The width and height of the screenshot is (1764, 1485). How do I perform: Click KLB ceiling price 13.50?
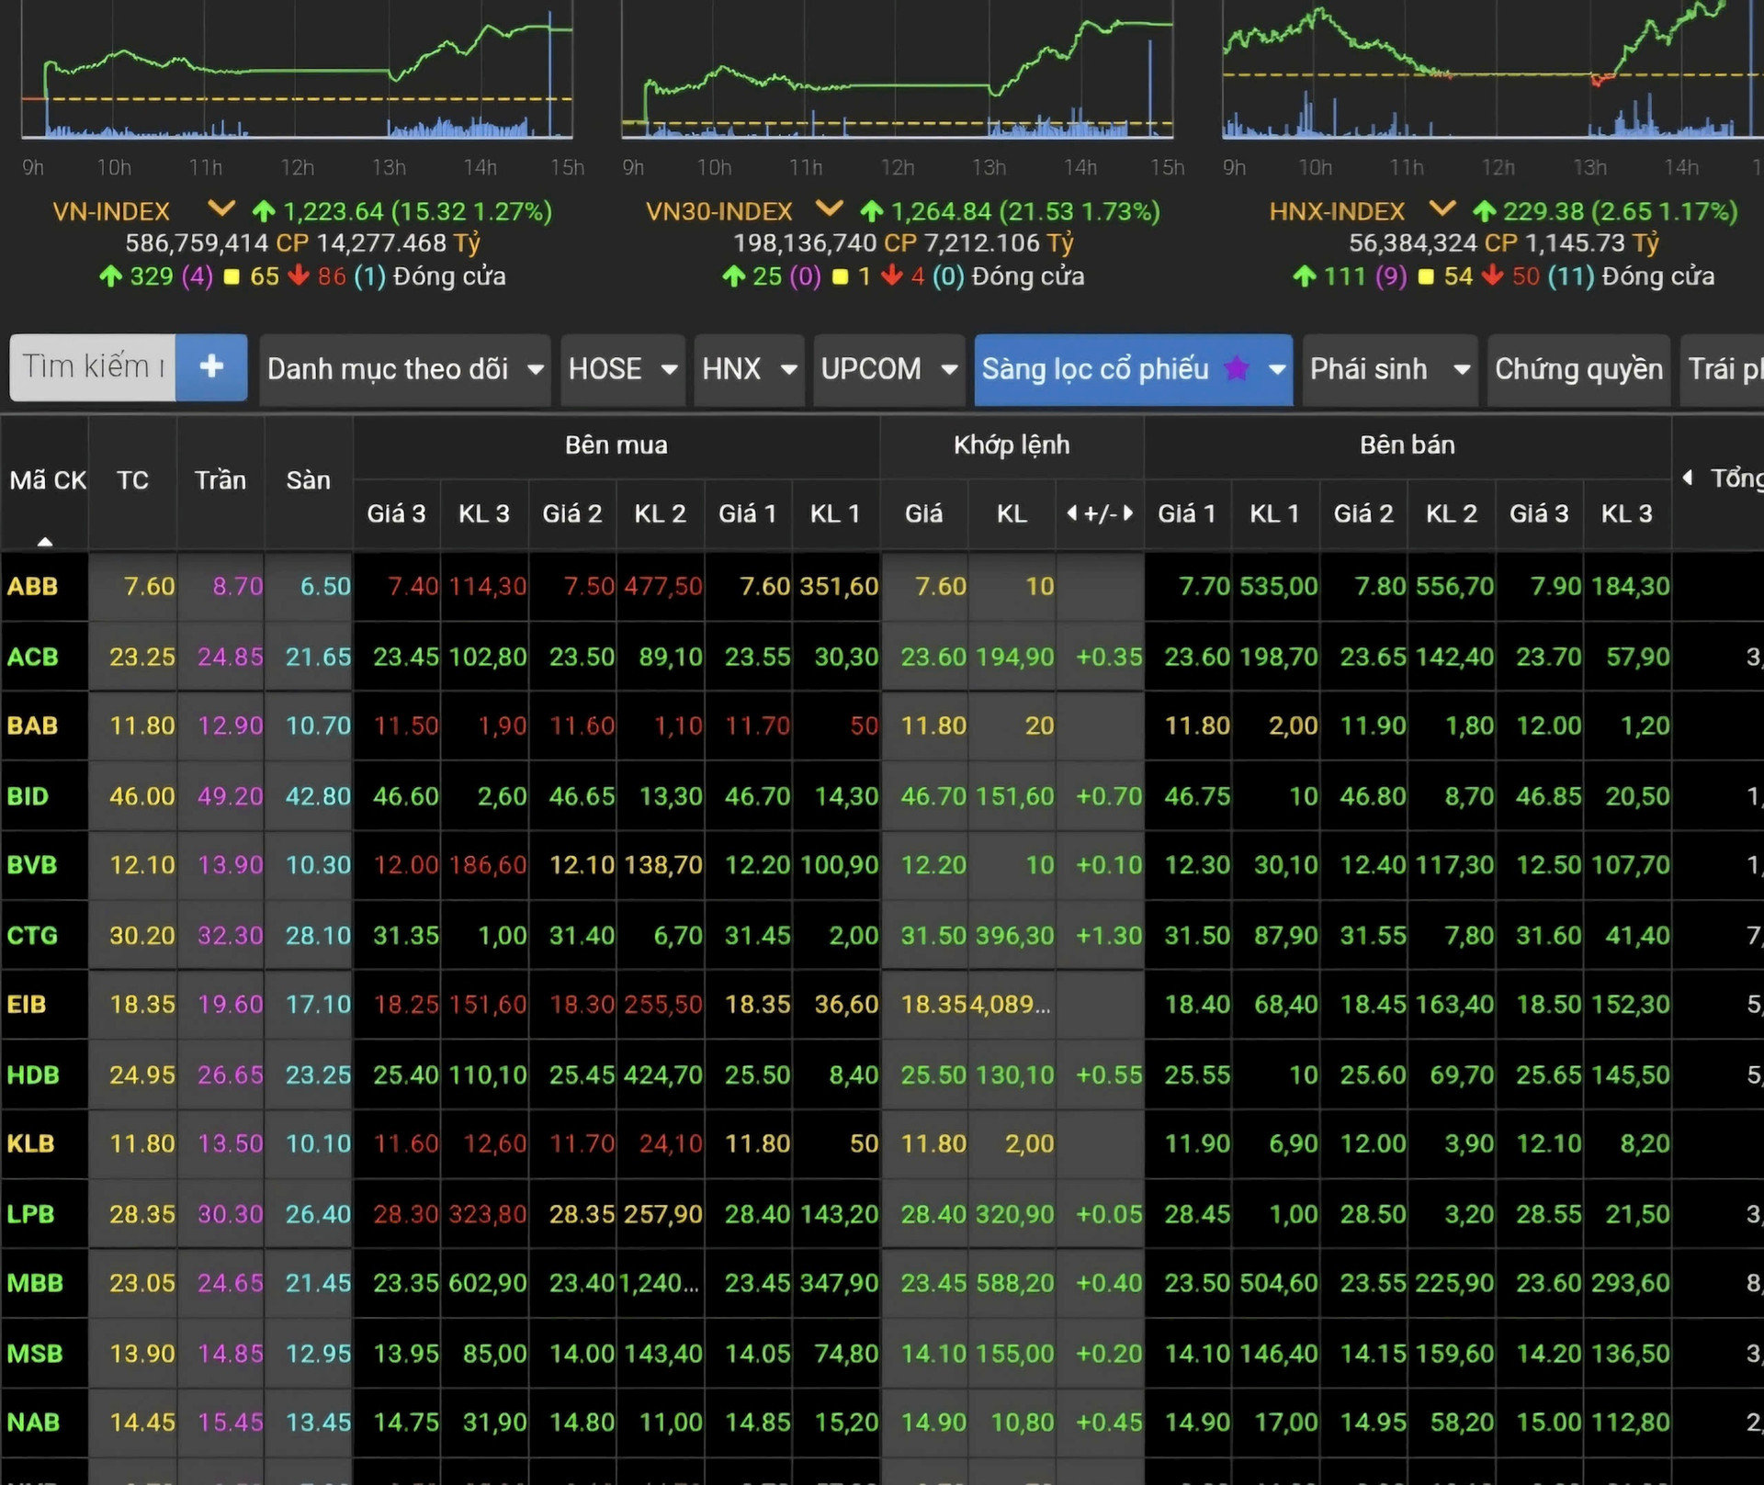click(x=230, y=1143)
